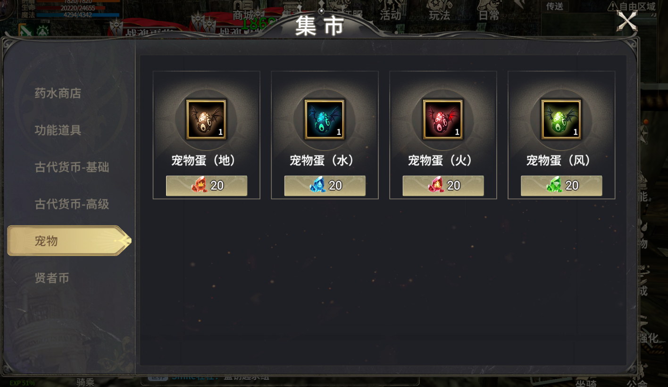The image size is (668, 387).
Task: Select the wind pet egg icon
Action: tap(561, 119)
